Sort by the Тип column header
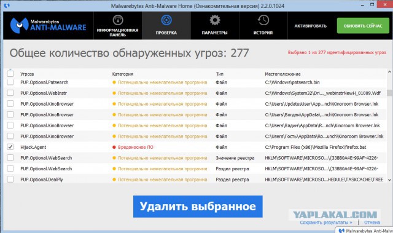Viewport: 393px width, 233px height. coord(220,74)
